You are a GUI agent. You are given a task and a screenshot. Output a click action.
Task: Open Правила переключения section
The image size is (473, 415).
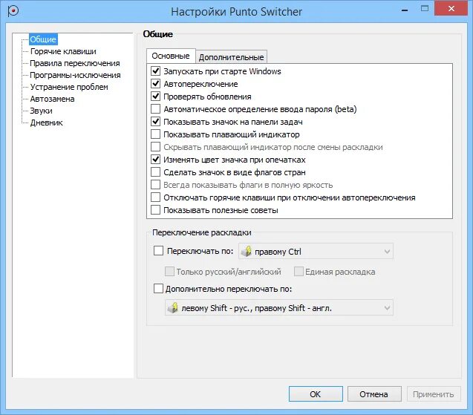[75, 63]
